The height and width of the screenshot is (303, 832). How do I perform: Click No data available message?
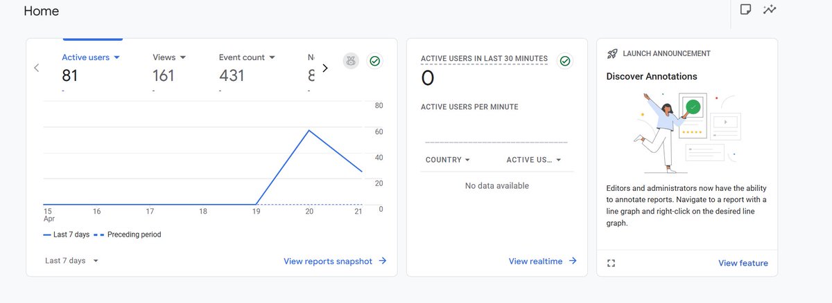pyautogui.click(x=497, y=185)
